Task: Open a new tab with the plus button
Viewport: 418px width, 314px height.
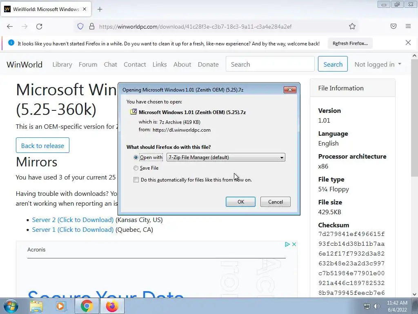Action: 100,9
